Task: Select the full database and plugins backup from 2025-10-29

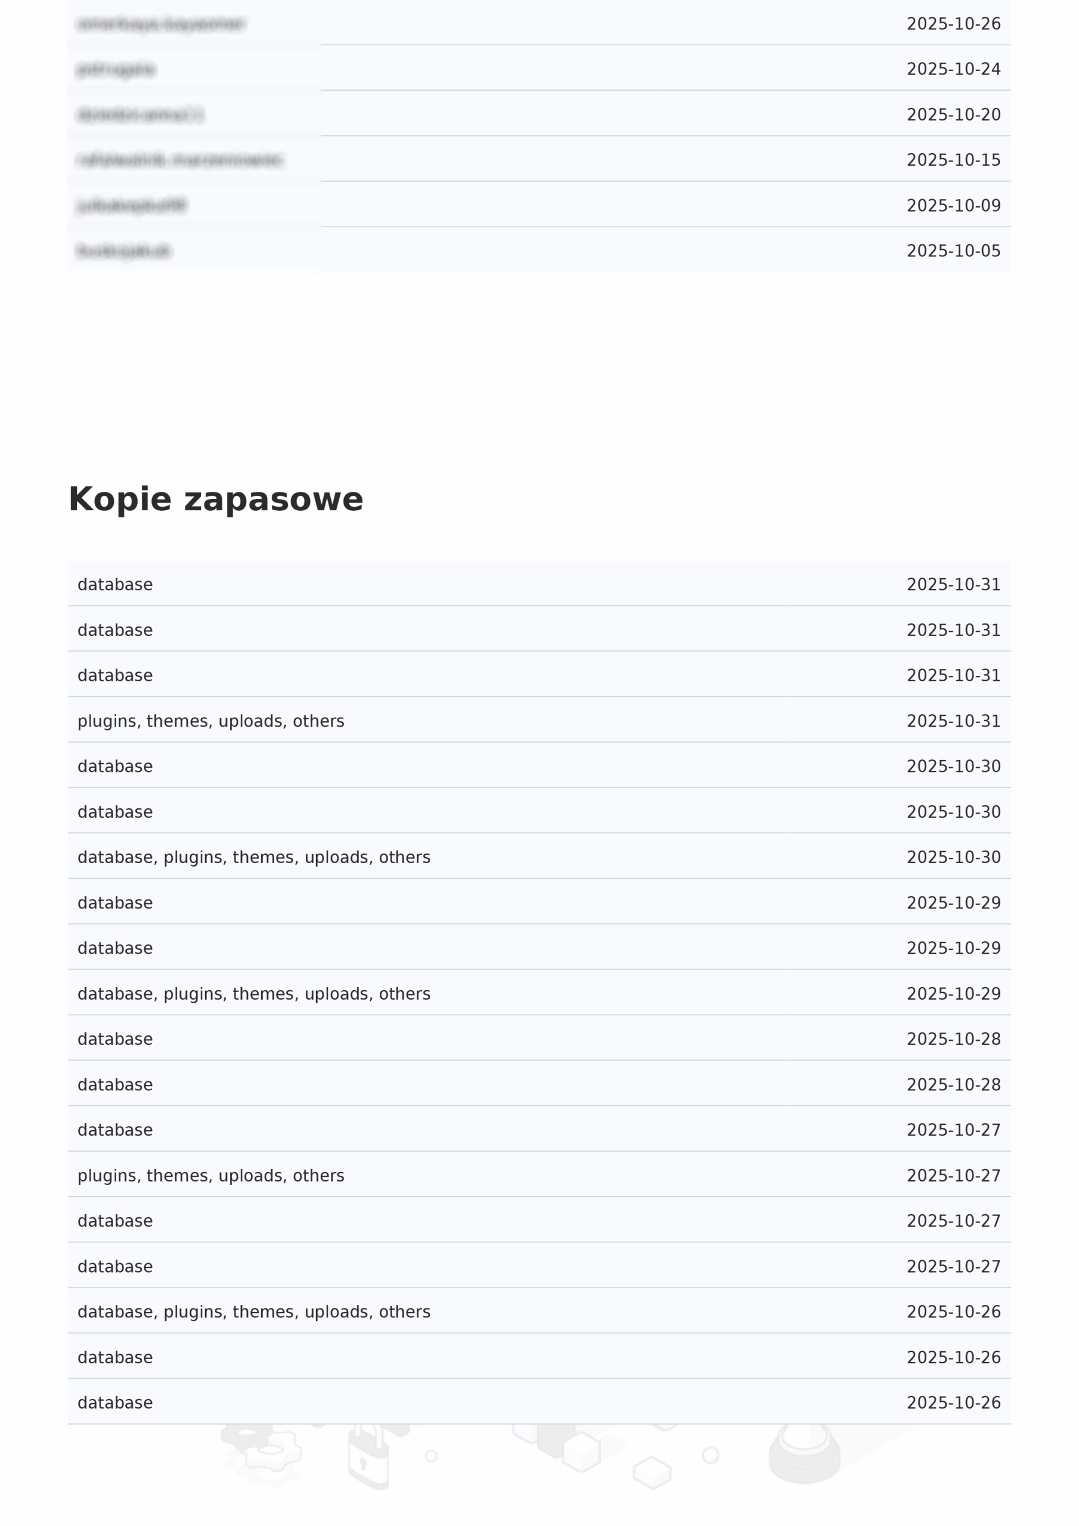Action: (254, 993)
